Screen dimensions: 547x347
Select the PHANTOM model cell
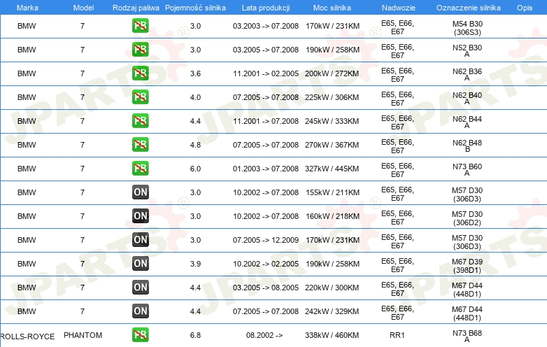click(x=83, y=335)
